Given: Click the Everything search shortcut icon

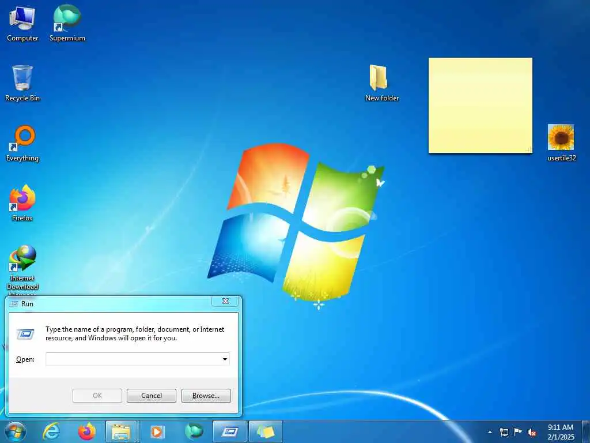Looking at the screenshot, I should tap(22, 143).
